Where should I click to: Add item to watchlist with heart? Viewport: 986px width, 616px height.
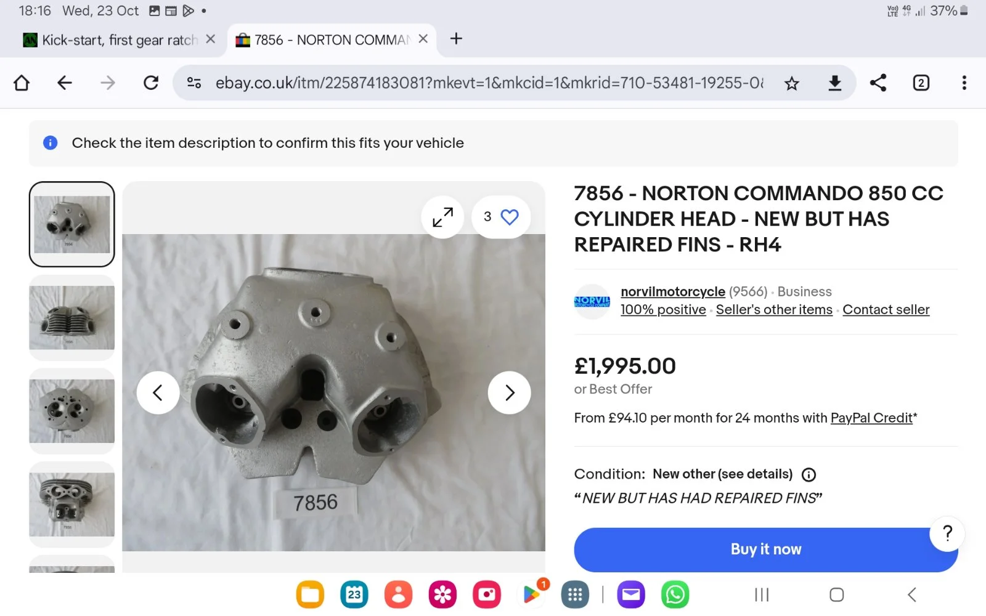[509, 217]
